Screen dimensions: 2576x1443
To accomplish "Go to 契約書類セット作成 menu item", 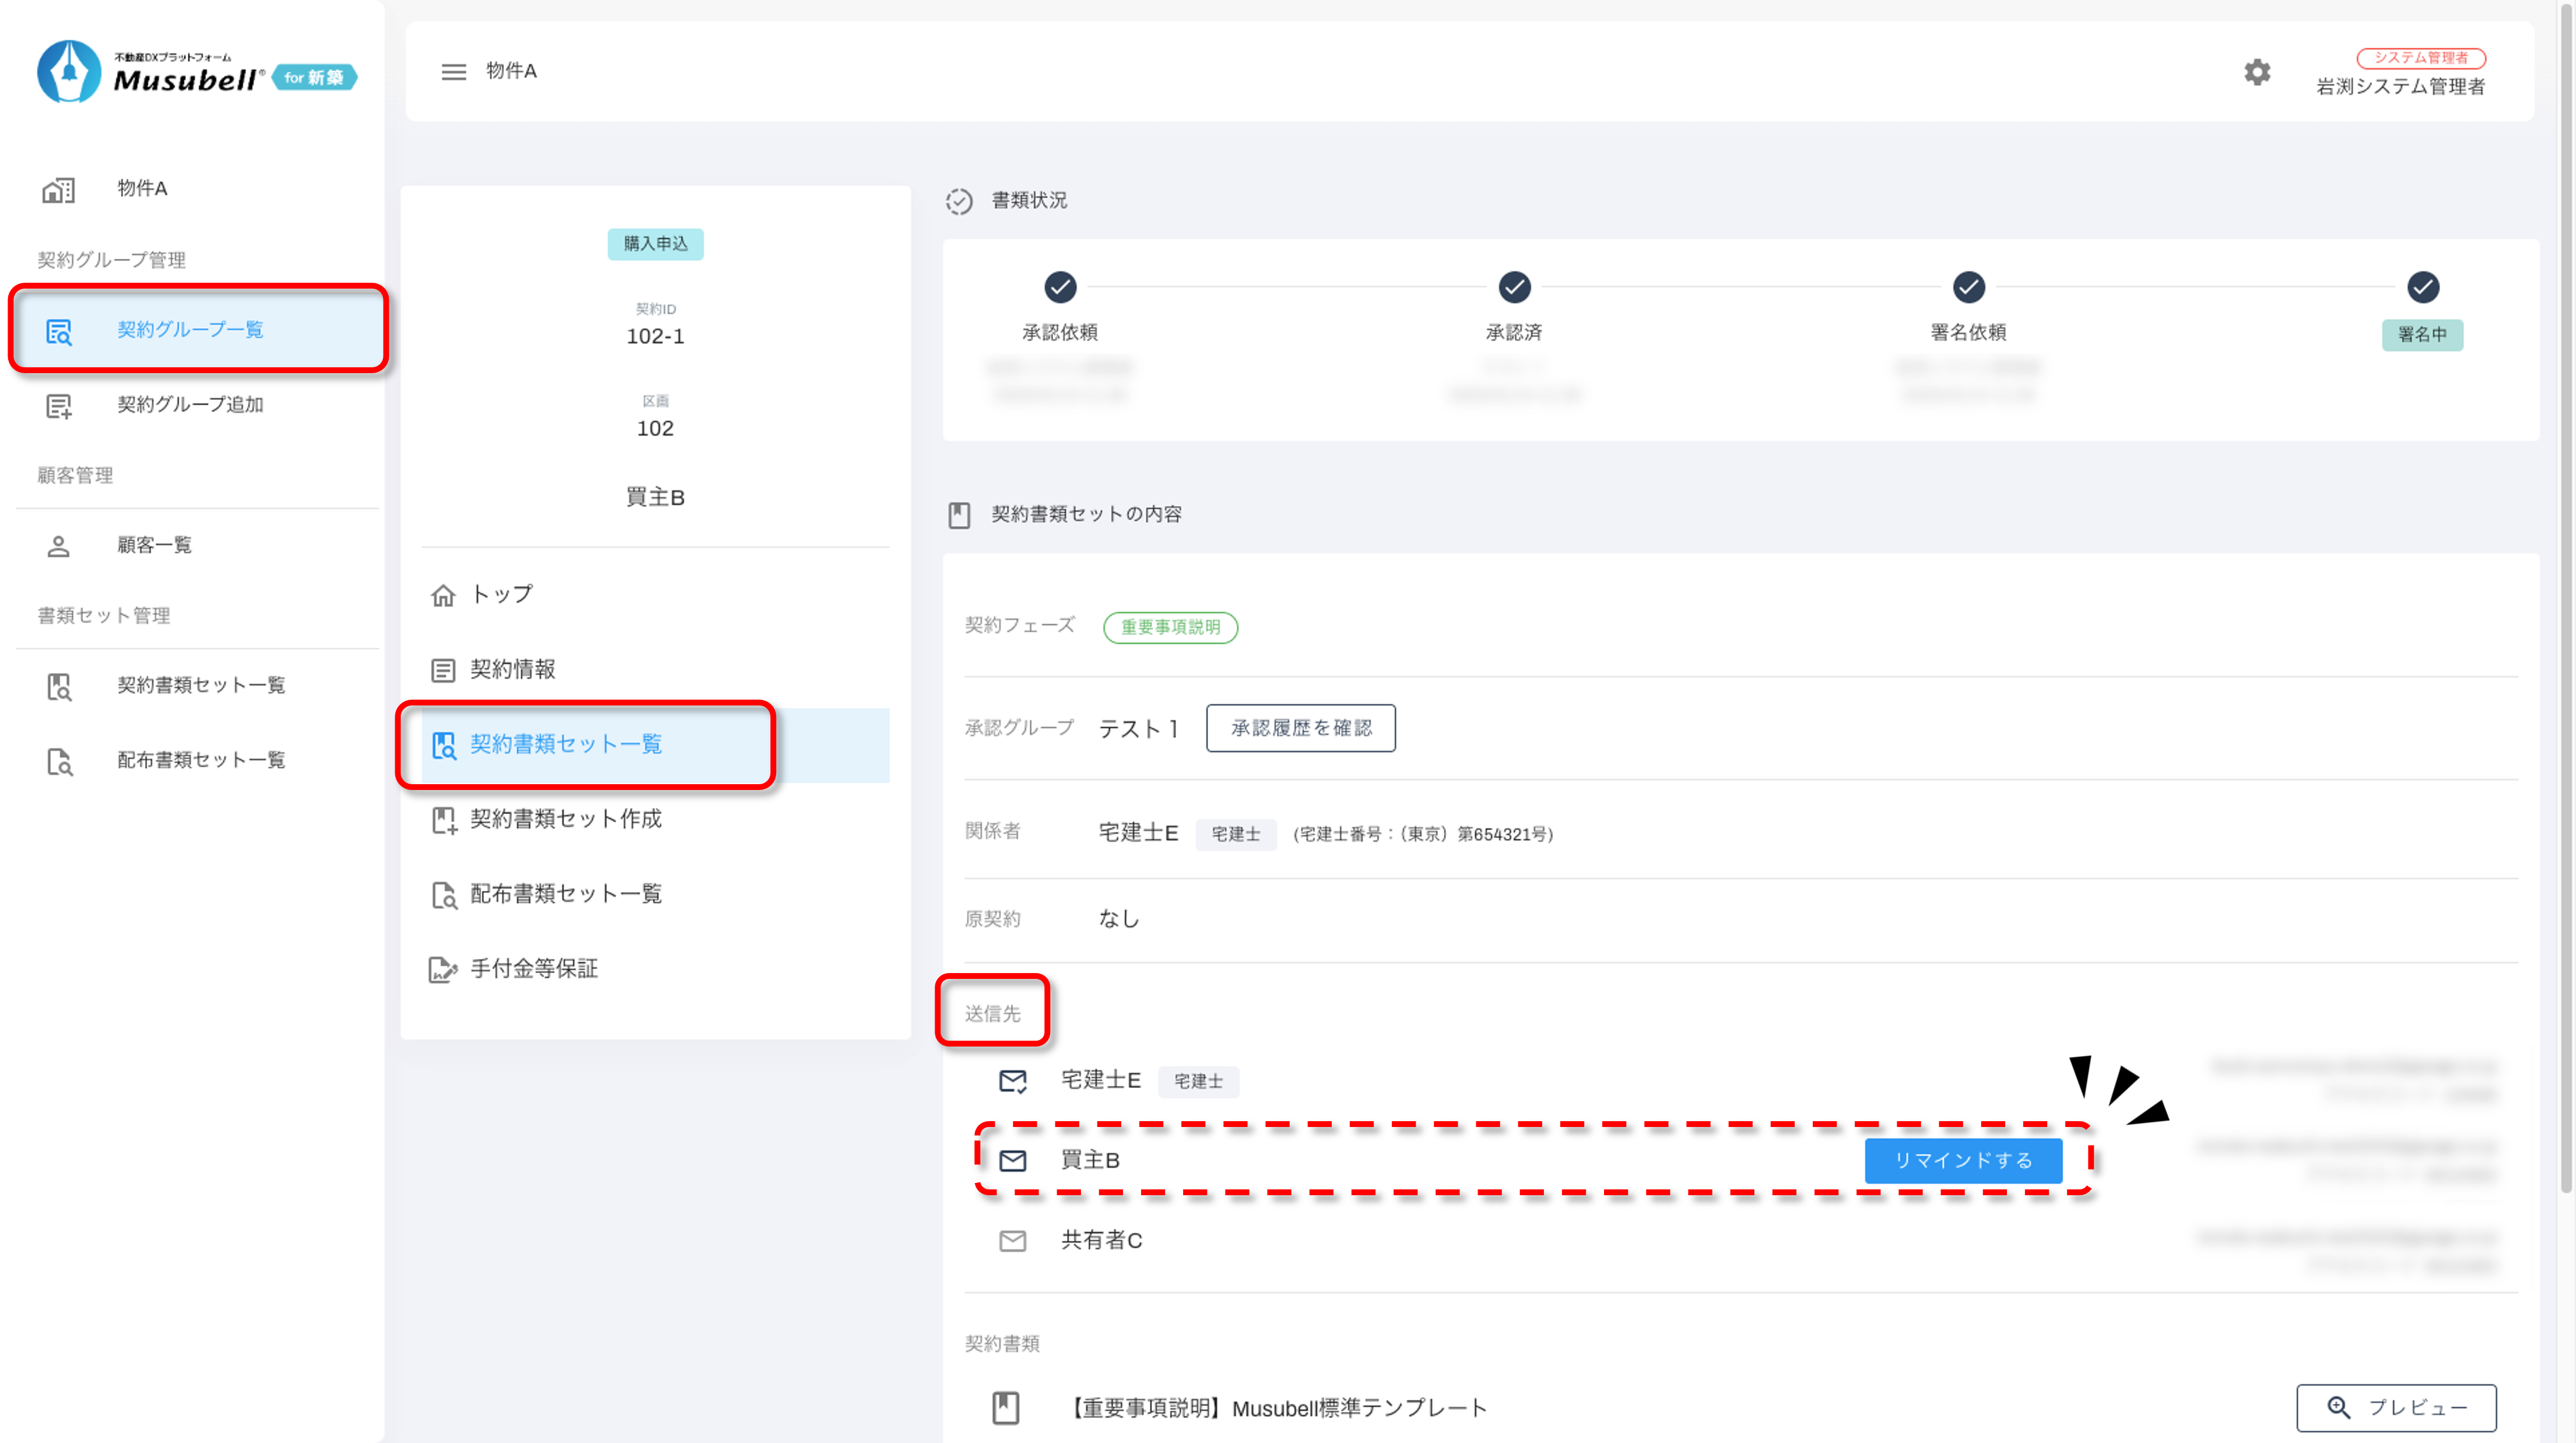I will click(565, 819).
